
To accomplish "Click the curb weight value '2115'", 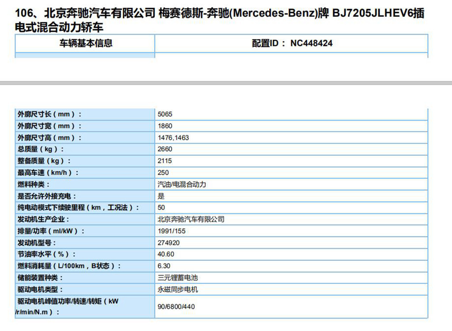I will 165,161.
